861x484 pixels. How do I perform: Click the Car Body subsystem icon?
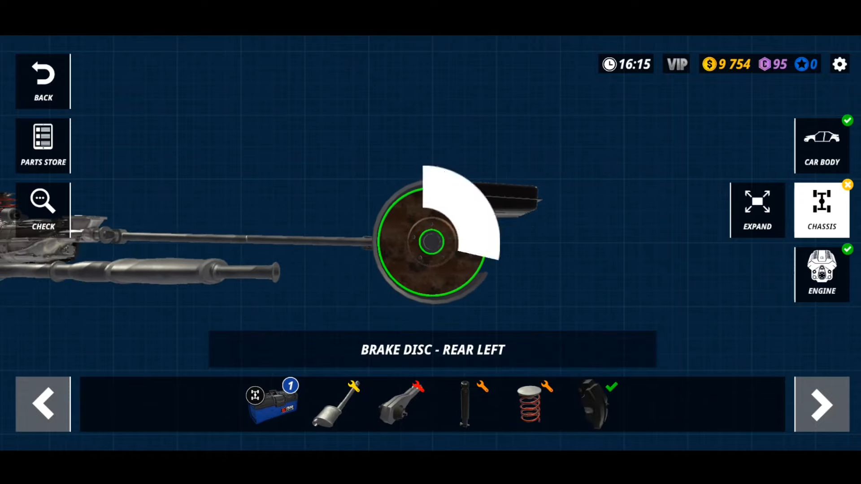pyautogui.click(x=822, y=145)
